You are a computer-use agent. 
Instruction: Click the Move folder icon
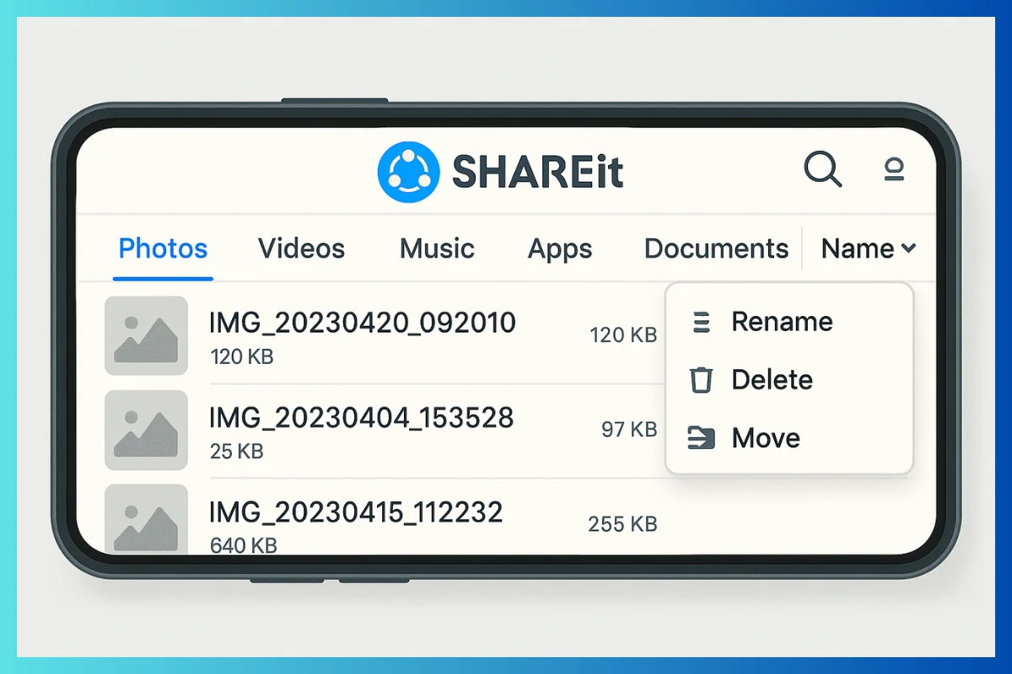point(701,438)
